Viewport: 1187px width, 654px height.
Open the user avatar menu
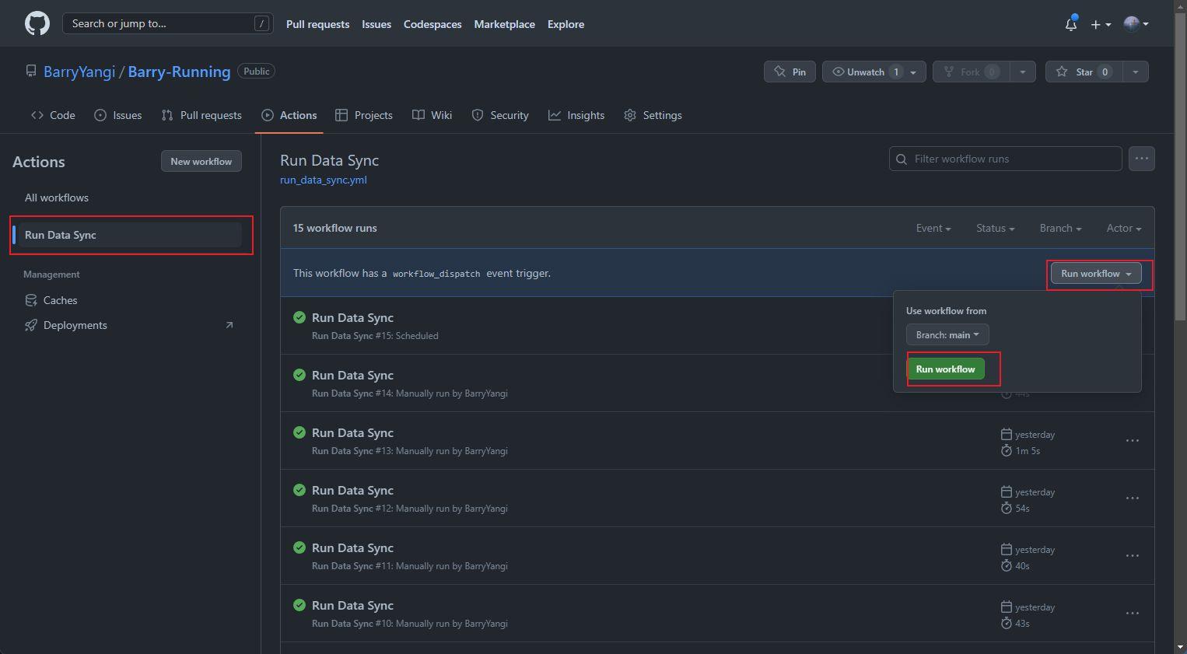coord(1136,24)
